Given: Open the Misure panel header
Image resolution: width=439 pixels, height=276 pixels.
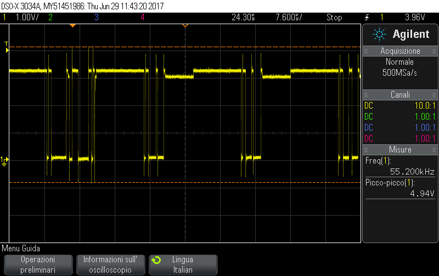Looking at the screenshot, I should 400,150.
